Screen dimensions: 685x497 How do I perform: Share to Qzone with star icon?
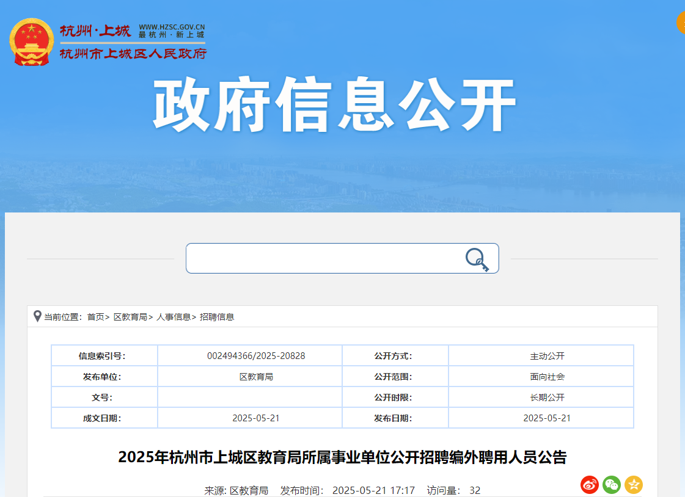click(x=634, y=485)
